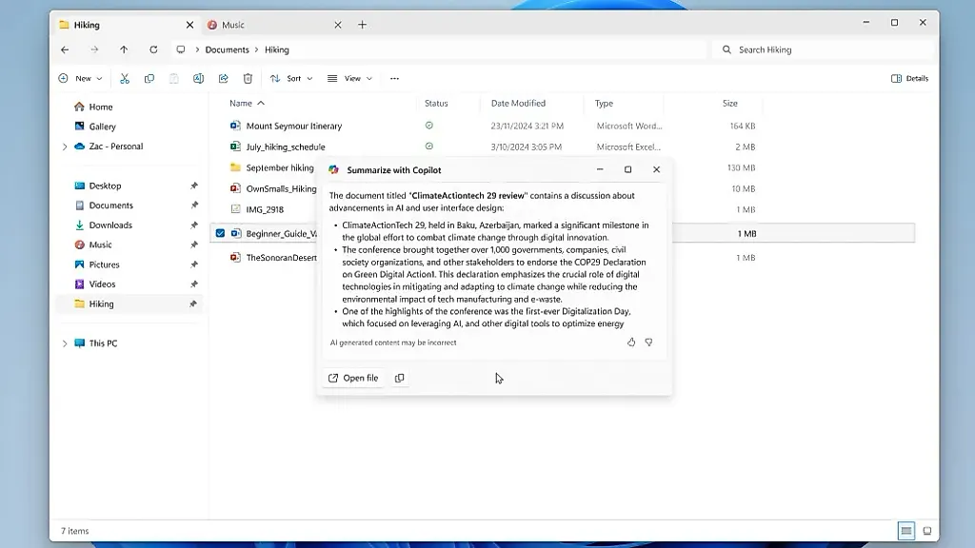Click the Copy icon in toolbar

click(149, 78)
